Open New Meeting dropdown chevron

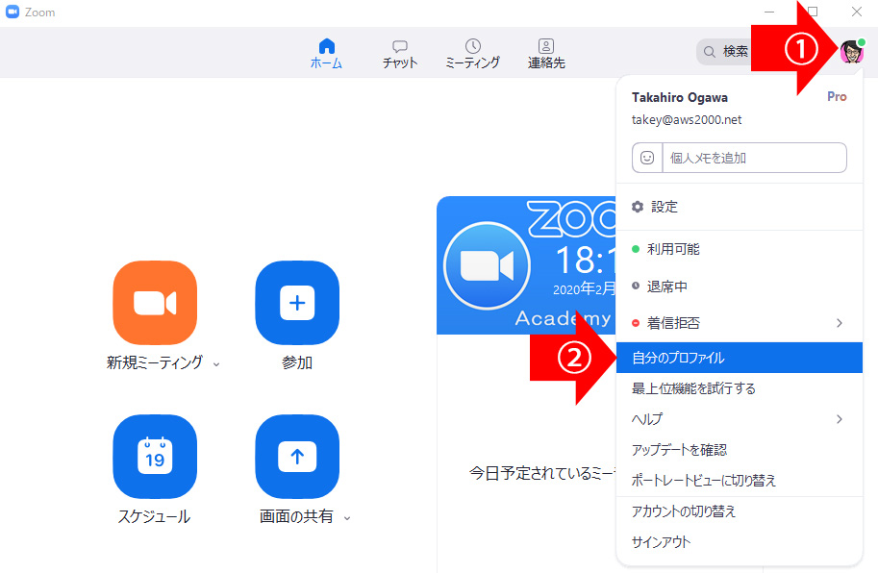point(216,364)
